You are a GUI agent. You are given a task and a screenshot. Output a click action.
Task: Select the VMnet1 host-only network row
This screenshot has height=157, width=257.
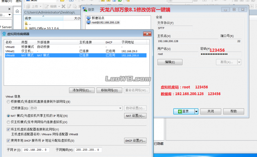76,51
